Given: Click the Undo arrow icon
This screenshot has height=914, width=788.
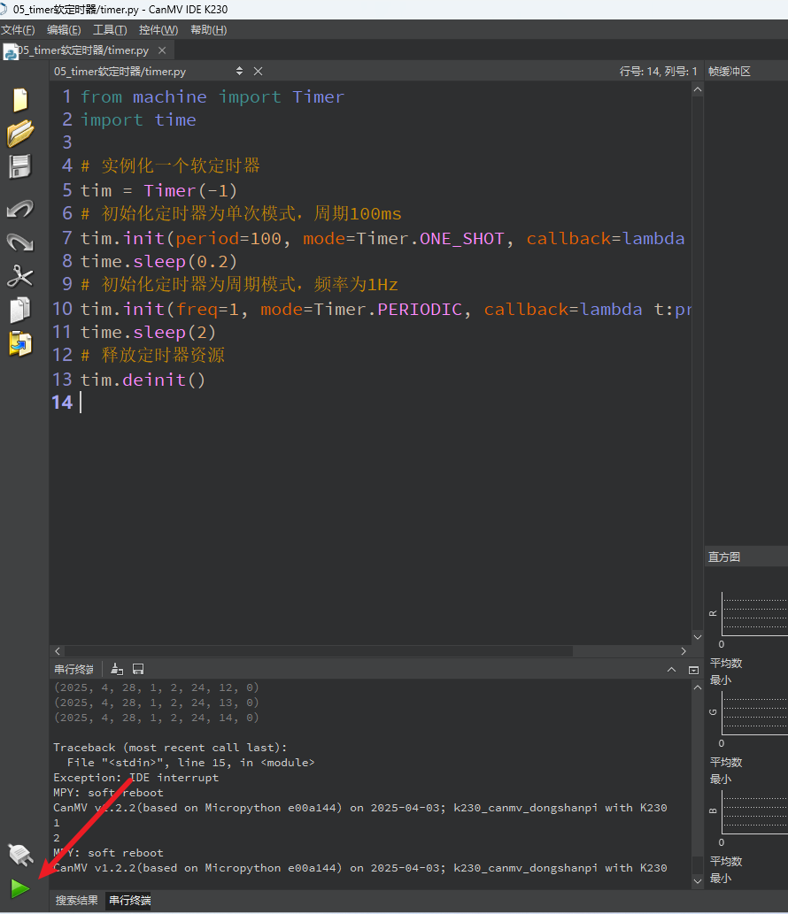Looking at the screenshot, I should tap(20, 209).
